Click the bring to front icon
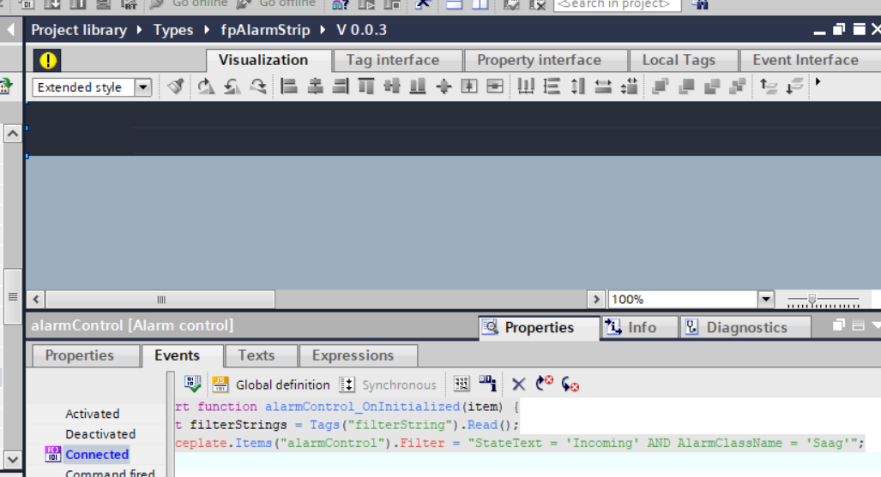This screenshot has height=477, width=881. click(661, 86)
